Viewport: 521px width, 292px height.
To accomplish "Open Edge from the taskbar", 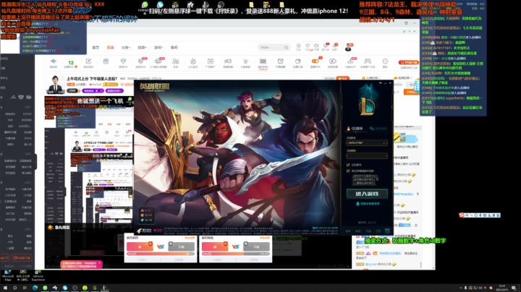I will 35,288.
